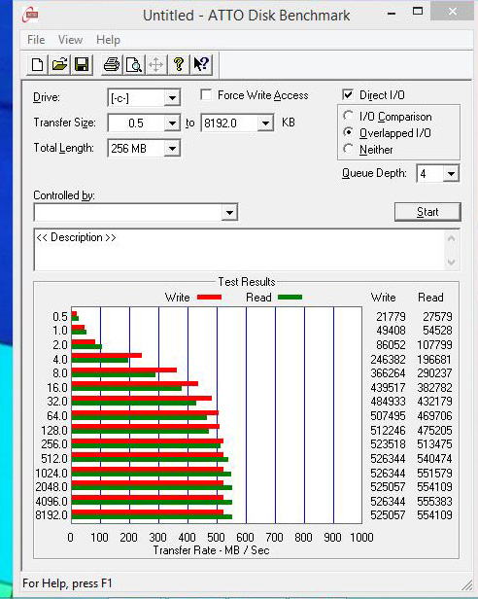Click the red Write legend swatch
478x599 pixels.
209,298
